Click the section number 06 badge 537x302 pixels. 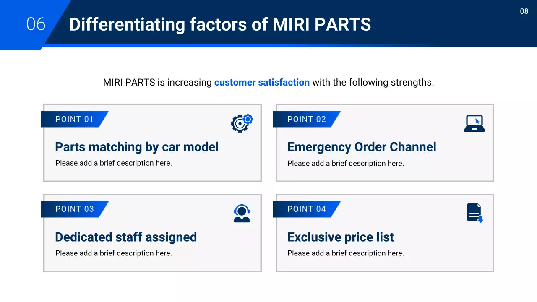tap(36, 24)
